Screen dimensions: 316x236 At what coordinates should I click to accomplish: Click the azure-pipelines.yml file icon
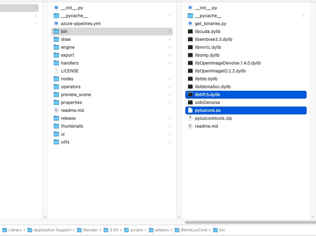tap(56, 24)
